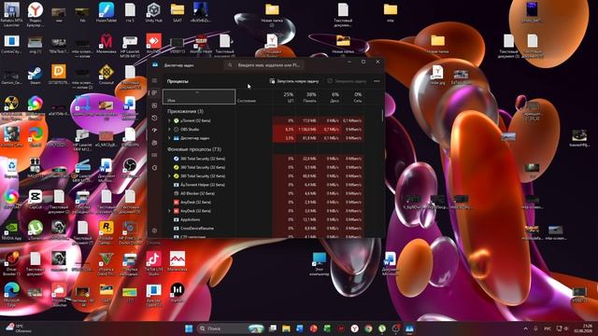The height and width of the screenshot is (336, 598).
Task: Open Task Manager settings gear icon
Action: coord(154,231)
